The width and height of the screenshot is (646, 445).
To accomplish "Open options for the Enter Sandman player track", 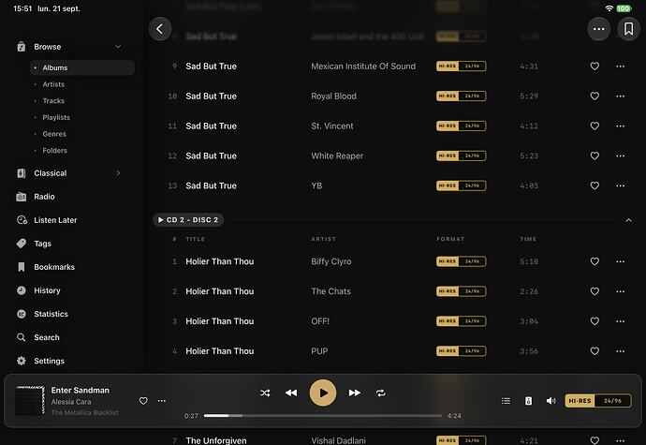I will [162, 401].
